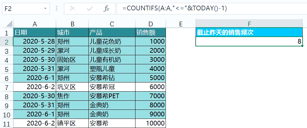Click the formula bar resize dots handle
The width and height of the screenshot is (307, 128).
coord(56,8)
